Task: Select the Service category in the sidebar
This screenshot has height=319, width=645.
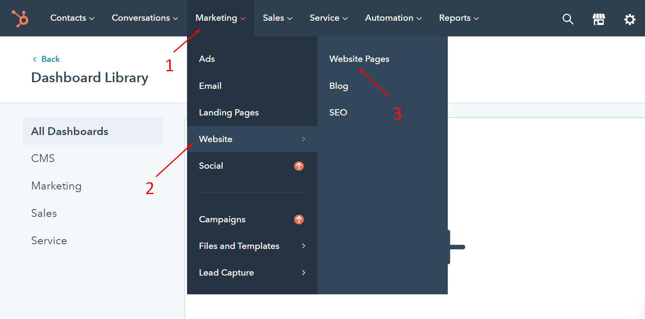Action: 49,241
